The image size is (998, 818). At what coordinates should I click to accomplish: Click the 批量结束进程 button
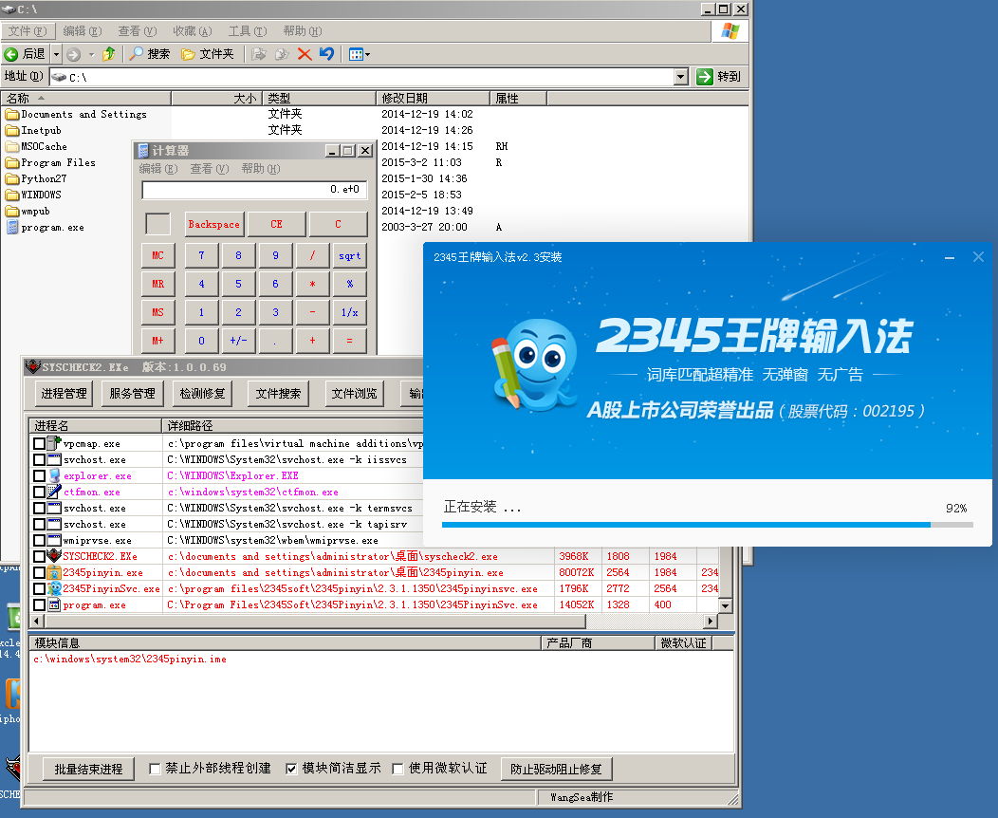[88, 769]
